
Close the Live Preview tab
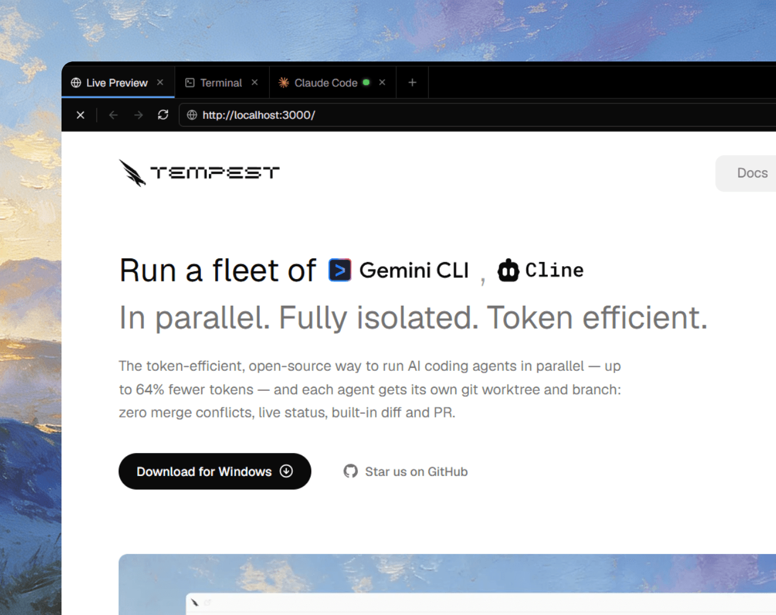160,83
